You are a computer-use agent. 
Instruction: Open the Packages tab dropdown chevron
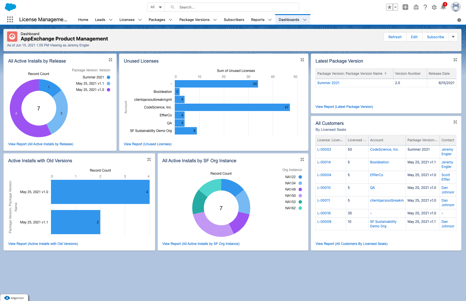pyautogui.click(x=171, y=20)
